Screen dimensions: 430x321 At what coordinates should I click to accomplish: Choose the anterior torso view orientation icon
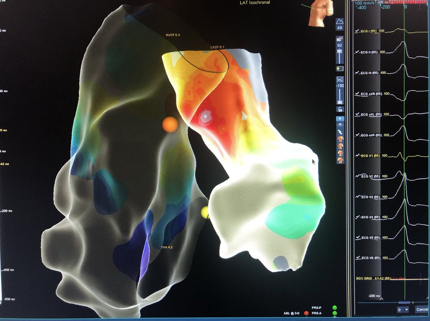(x=340, y=139)
